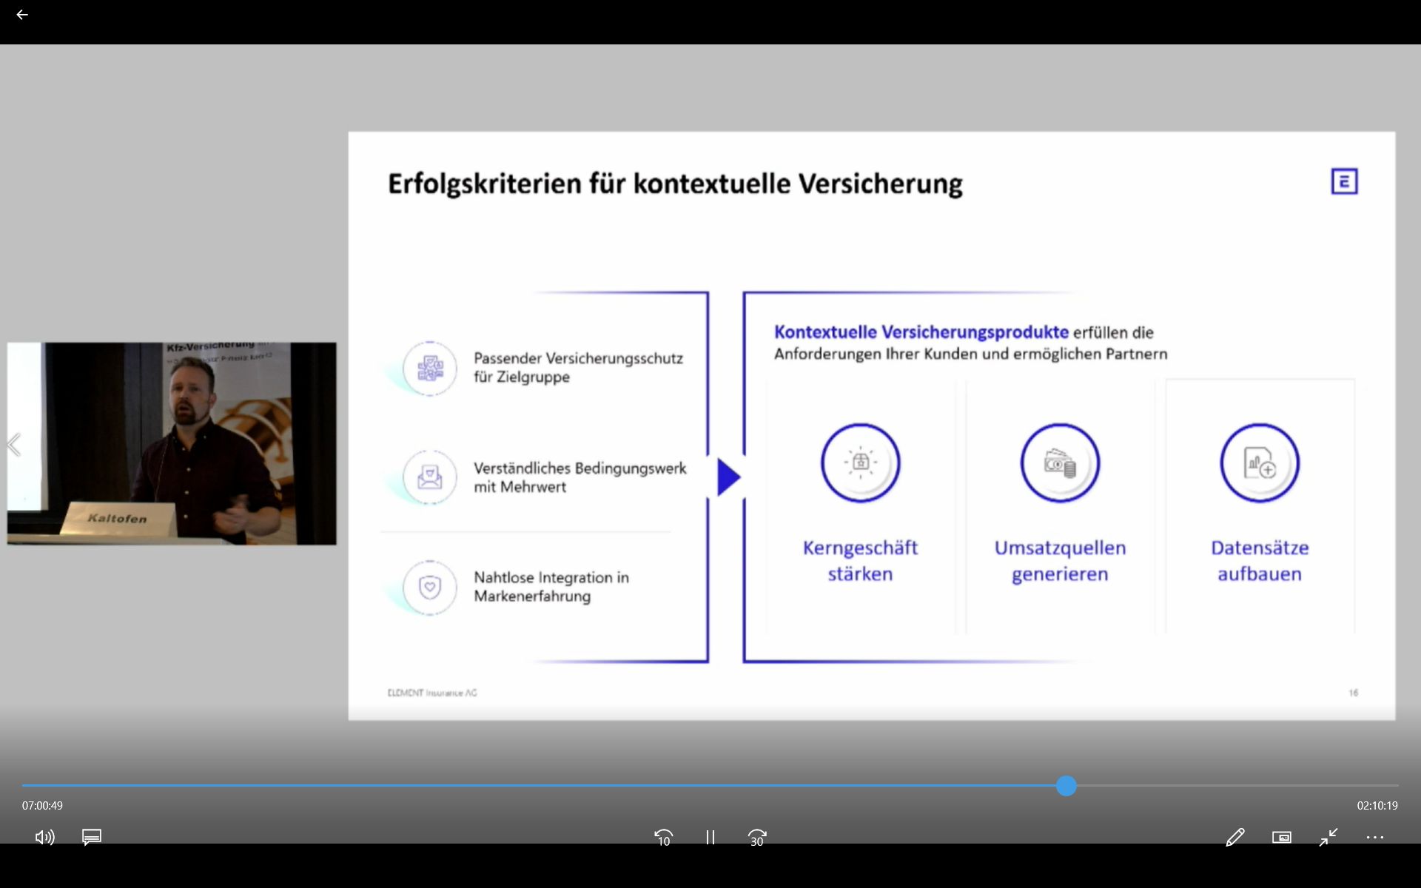Open the edit pencil menu
Screen dimensions: 1421x888
coord(1234,837)
